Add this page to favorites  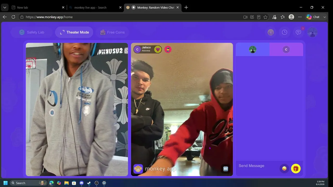click(x=265, y=17)
